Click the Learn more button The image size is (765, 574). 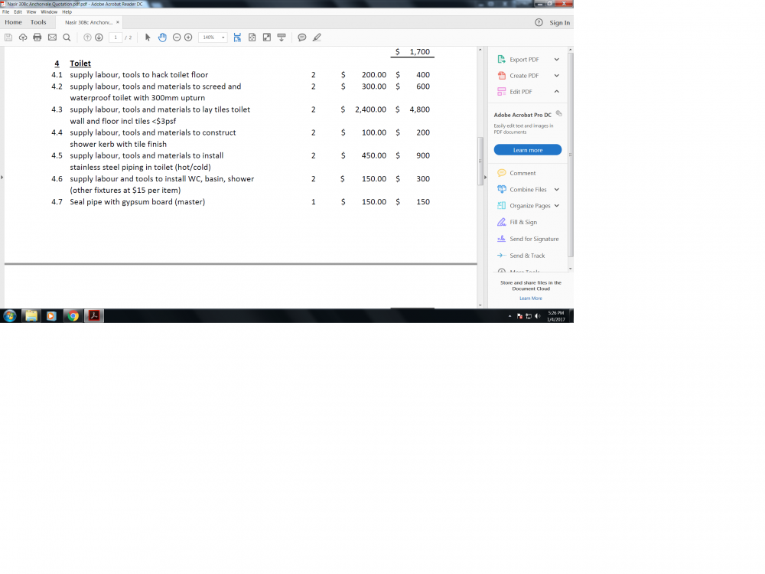click(x=527, y=150)
